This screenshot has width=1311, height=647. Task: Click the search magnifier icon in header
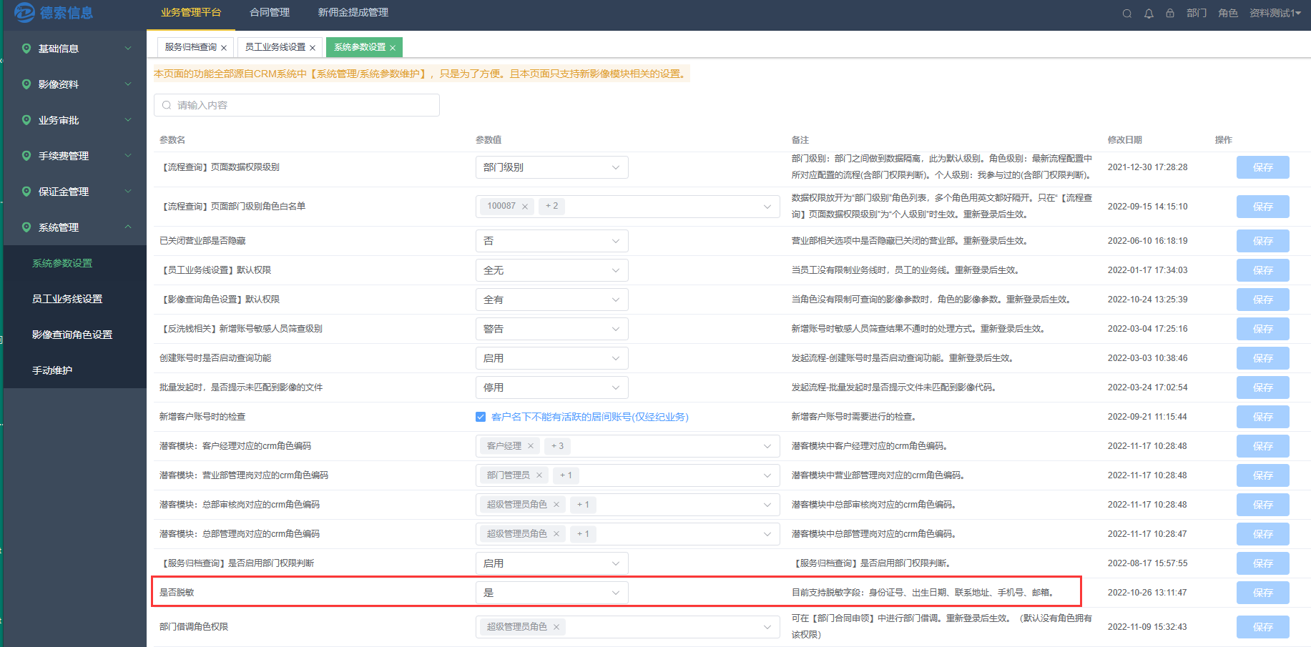[x=1126, y=14]
